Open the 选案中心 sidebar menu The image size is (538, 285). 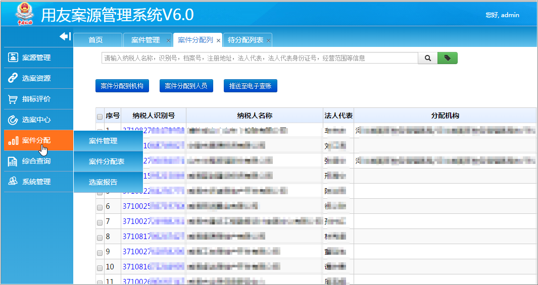(x=38, y=120)
